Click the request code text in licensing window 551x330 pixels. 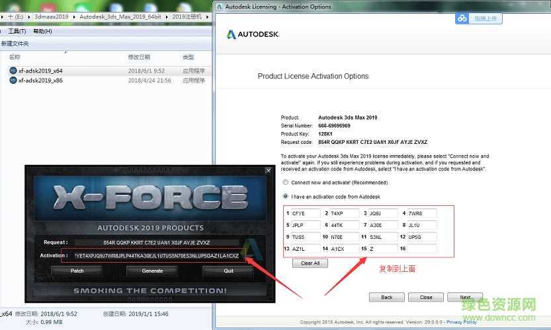372,142
